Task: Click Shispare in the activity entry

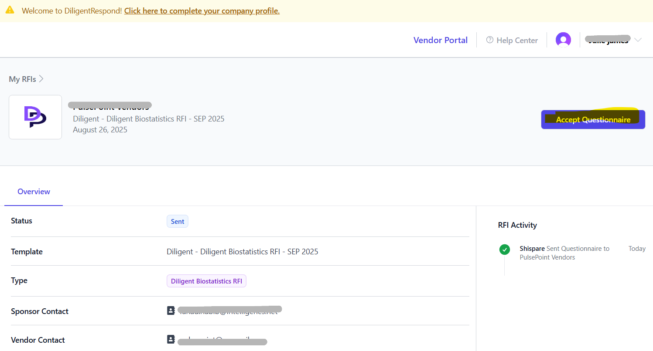Action: point(532,249)
